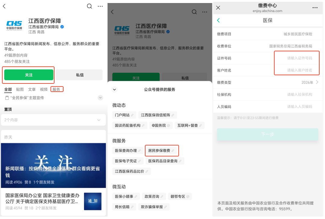Close 缴费中心 page with X icon

click(x=218, y=8)
